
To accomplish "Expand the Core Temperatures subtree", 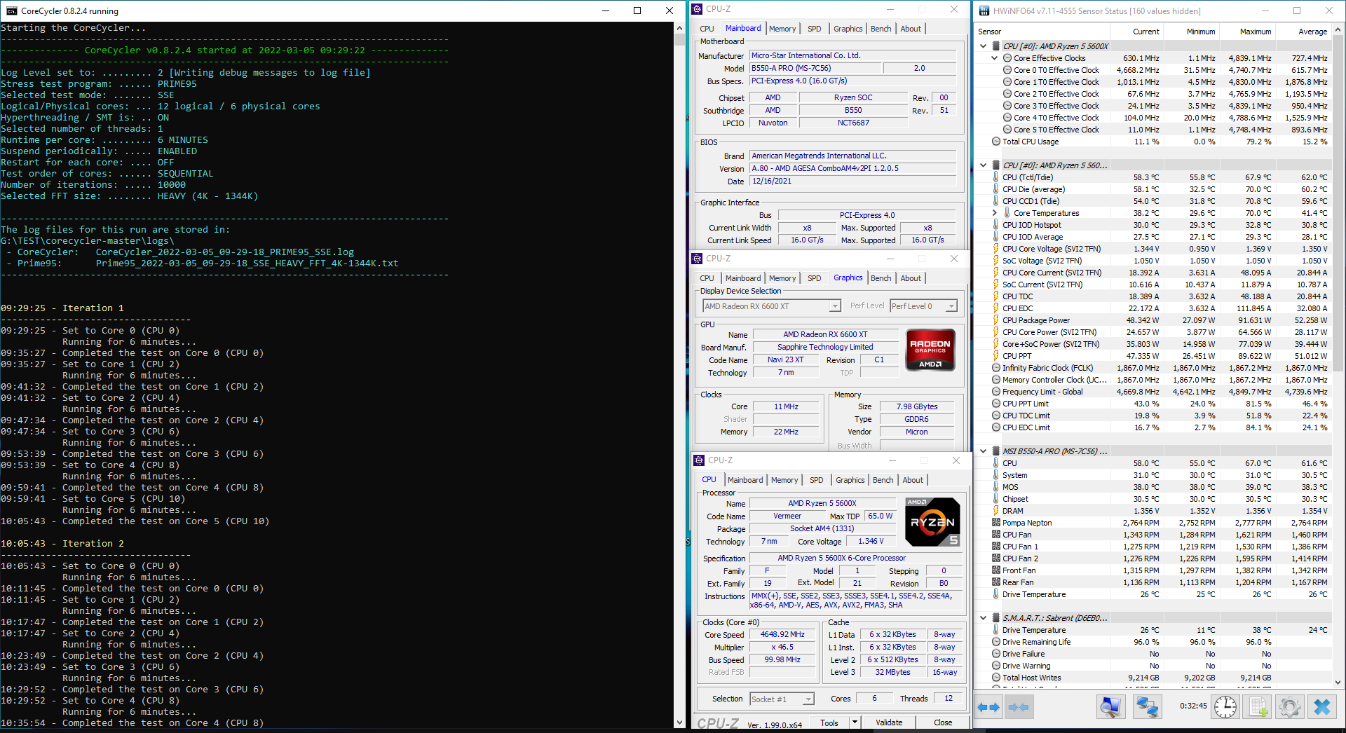I will [x=995, y=213].
